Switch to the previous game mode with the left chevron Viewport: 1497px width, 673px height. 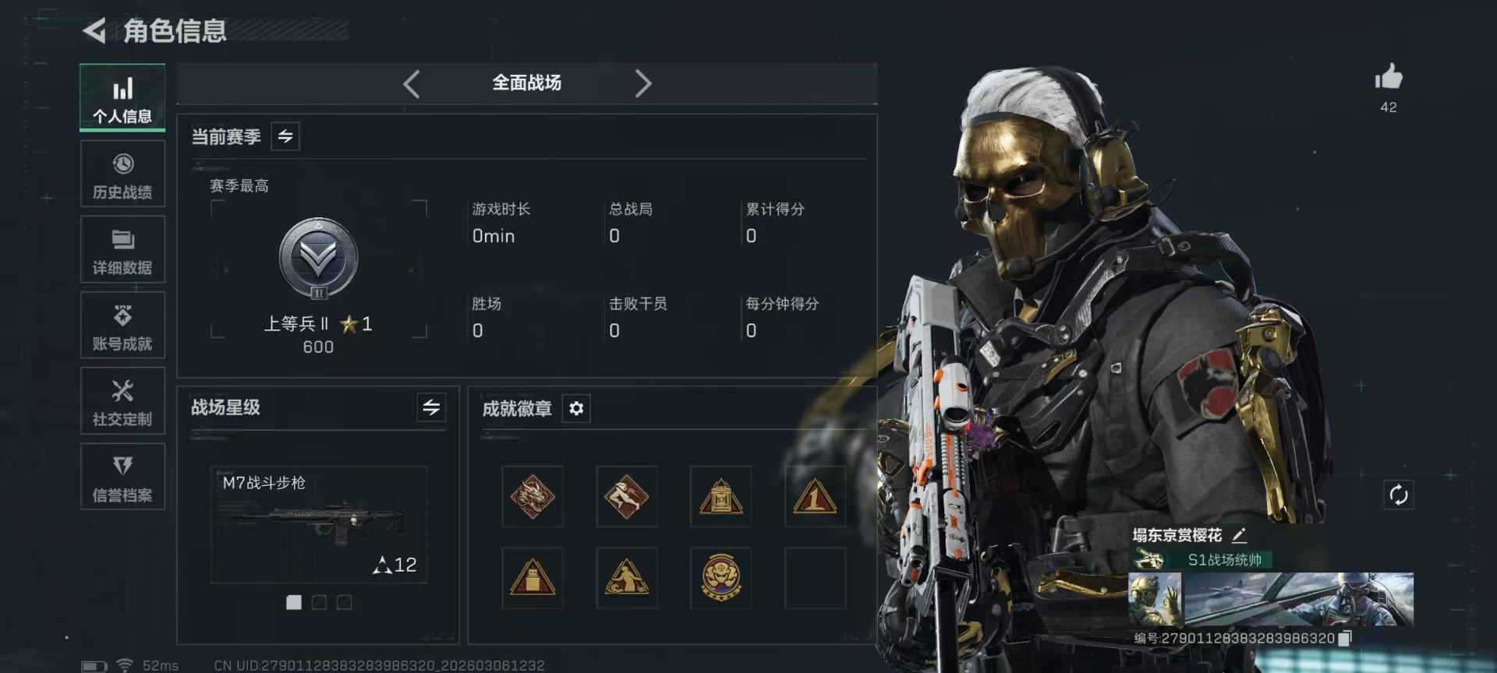[412, 83]
